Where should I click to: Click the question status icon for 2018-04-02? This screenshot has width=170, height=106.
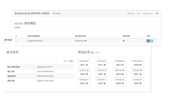click(87, 65)
